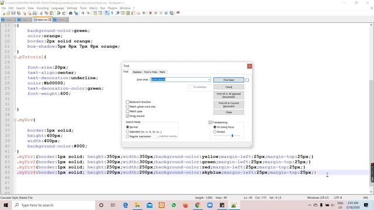Adjust the transparency slider handle

[x=233, y=136]
